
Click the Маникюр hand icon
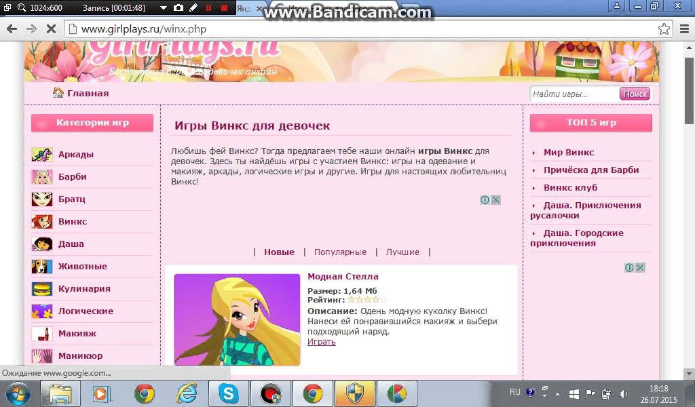[x=42, y=356]
